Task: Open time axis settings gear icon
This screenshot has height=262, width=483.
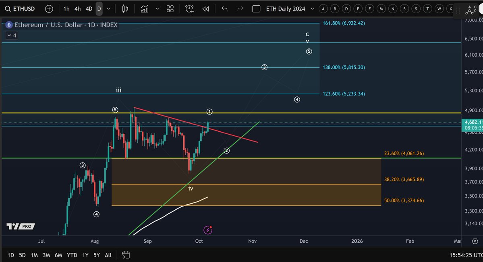Action: click(475, 241)
